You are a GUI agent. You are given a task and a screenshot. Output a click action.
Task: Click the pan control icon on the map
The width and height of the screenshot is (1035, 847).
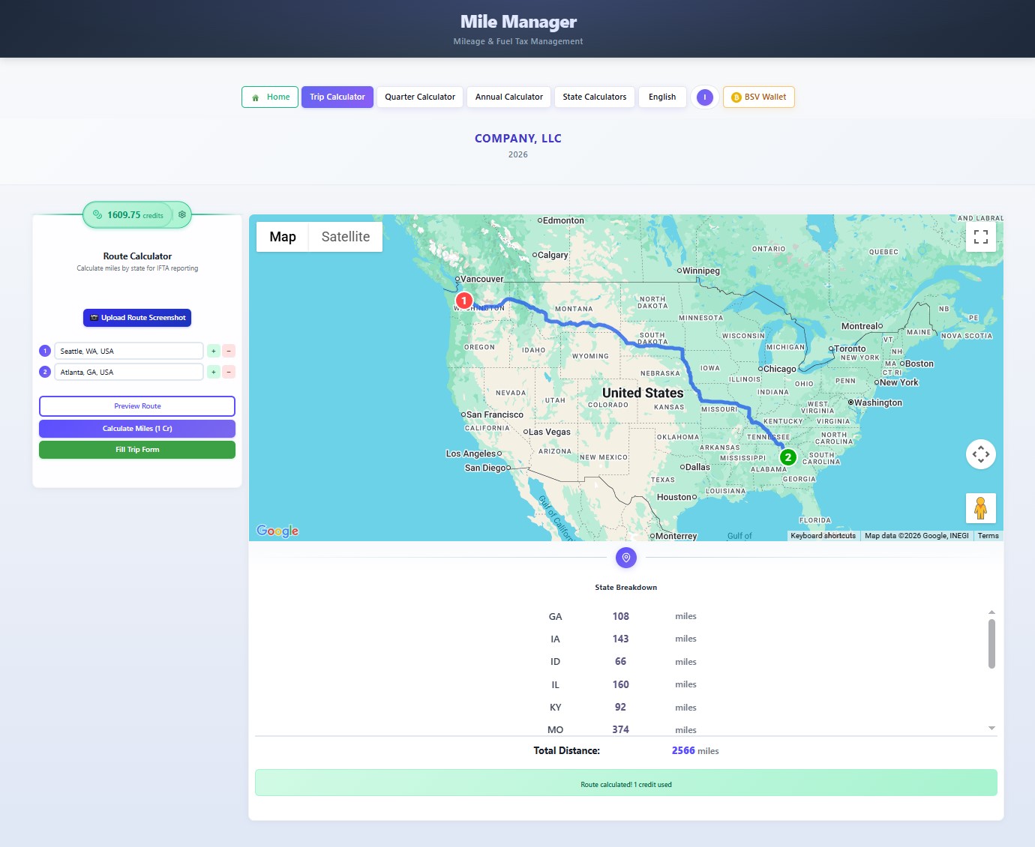[980, 454]
